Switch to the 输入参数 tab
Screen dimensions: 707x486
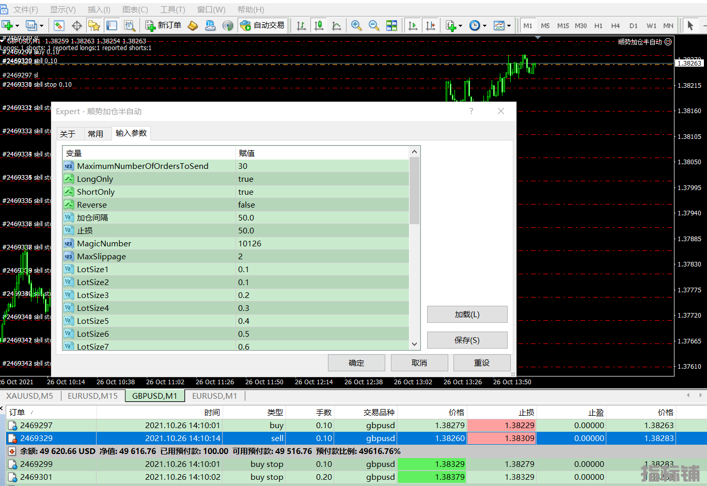click(x=131, y=133)
